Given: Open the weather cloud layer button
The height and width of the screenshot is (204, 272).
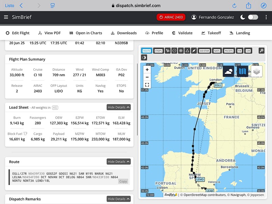Looking at the screenshot, I should point(228,71).
